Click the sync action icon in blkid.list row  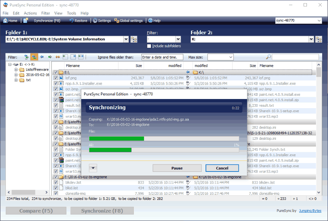click(188, 188)
